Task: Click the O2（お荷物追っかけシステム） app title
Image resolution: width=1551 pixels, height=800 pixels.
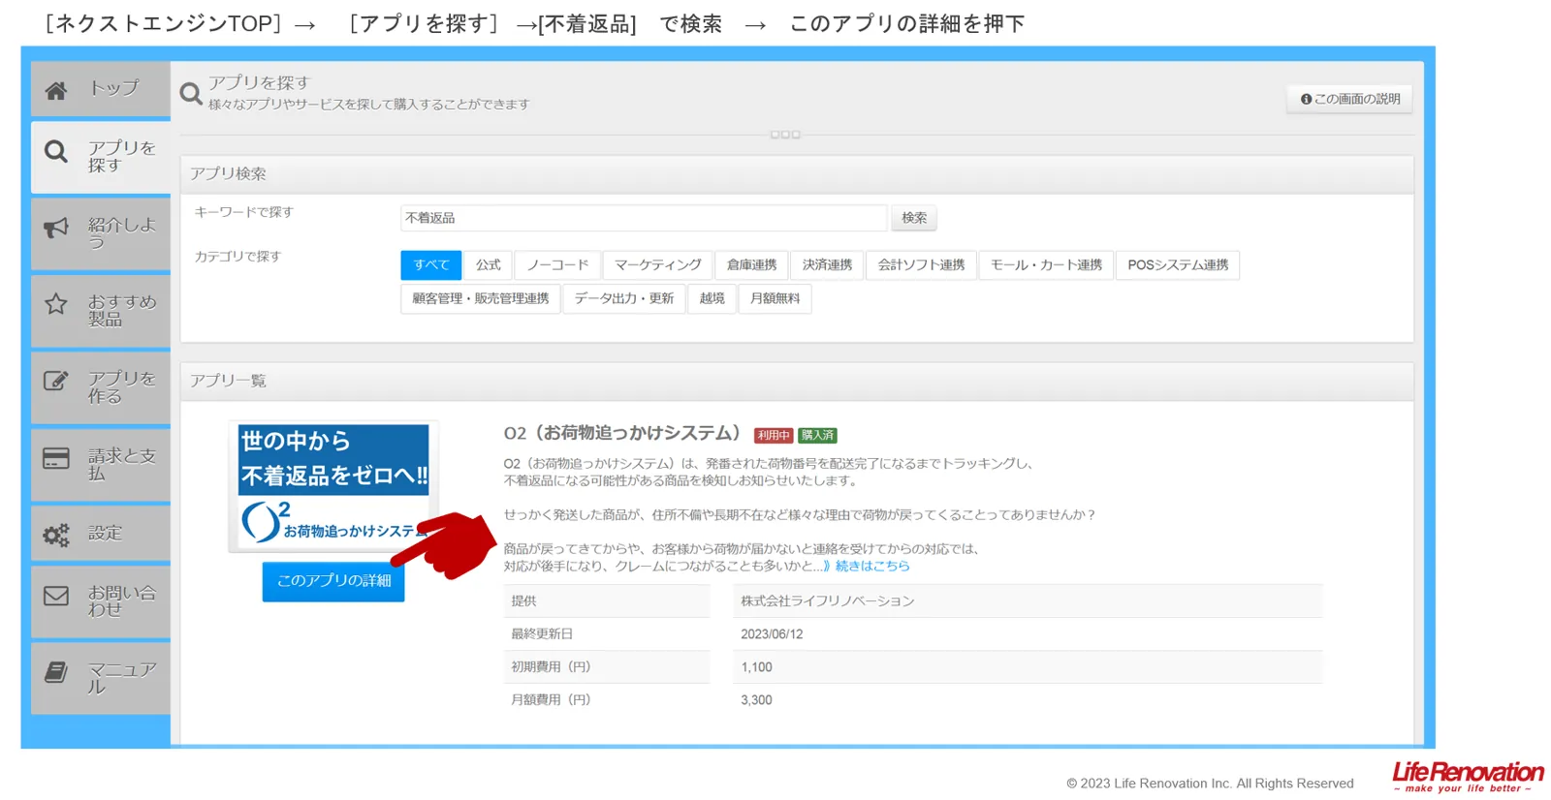Action: [622, 433]
